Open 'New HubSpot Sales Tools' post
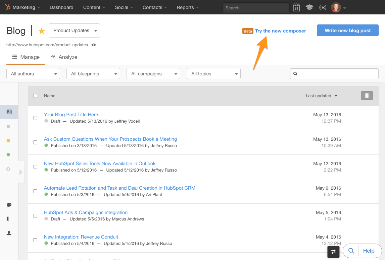385x260 pixels. (x=100, y=164)
